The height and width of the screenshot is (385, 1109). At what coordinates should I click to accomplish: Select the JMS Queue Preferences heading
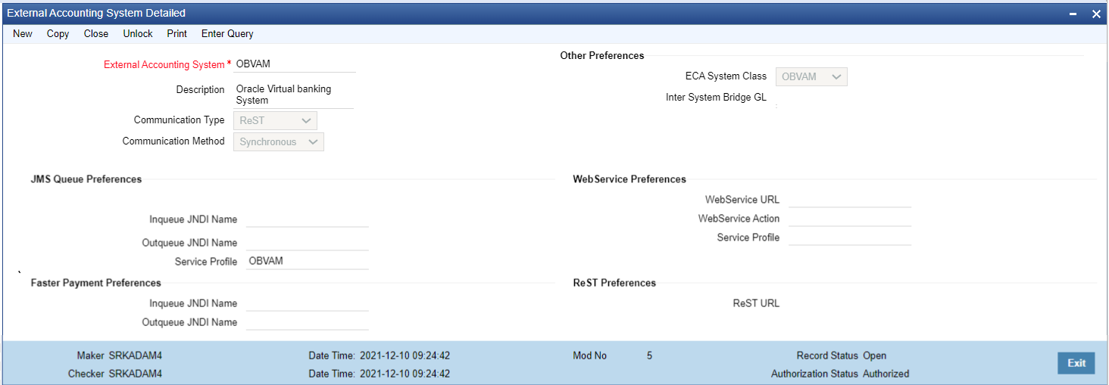click(86, 179)
